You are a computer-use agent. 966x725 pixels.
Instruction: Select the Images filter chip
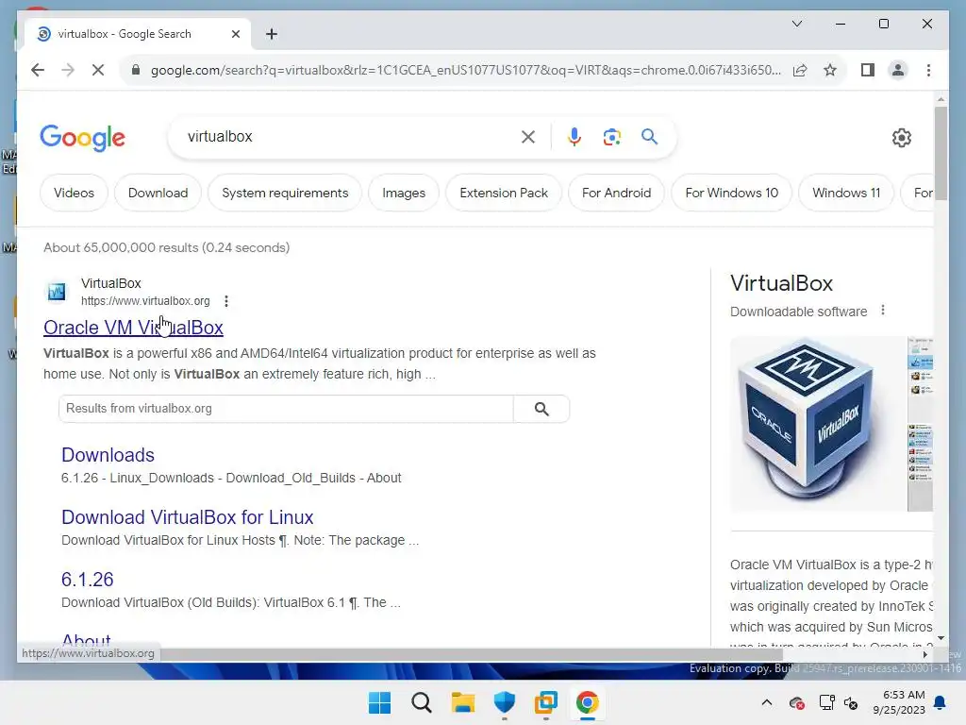(x=404, y=193)
